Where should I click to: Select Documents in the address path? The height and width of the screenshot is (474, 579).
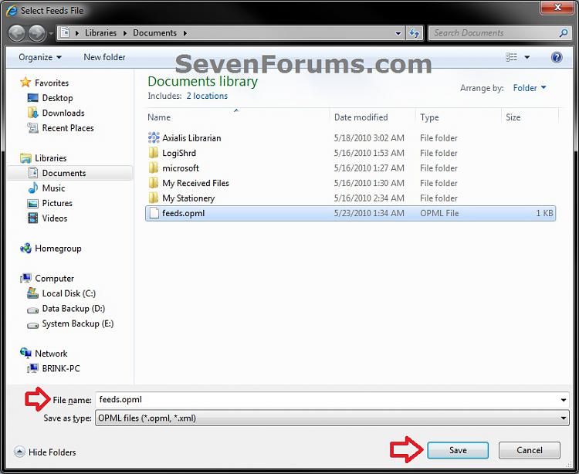pyautogui.click(x=154, y=33)
